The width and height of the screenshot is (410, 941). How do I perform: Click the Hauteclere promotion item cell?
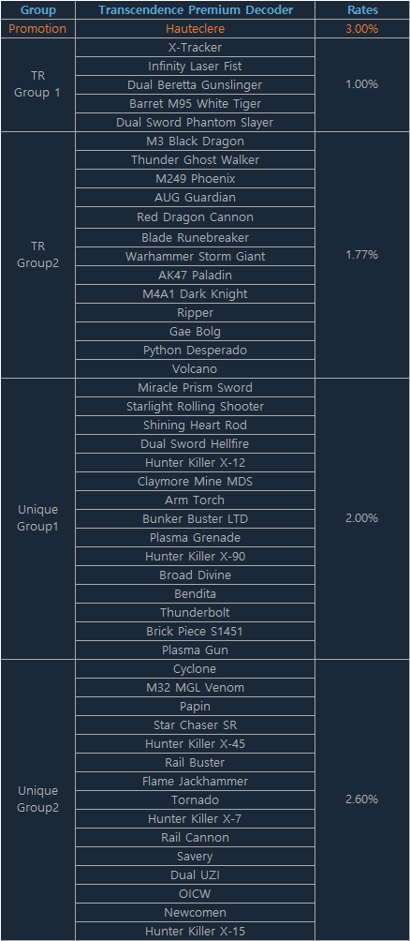point(196,28)
